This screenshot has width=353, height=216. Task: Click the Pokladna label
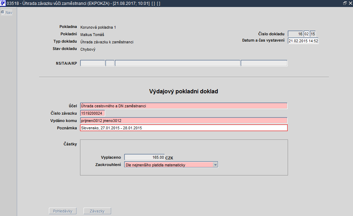click(68, 27)
